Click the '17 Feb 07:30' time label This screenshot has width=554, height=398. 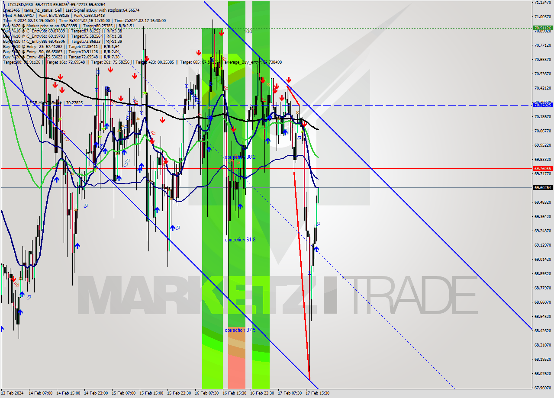[290, 393]
